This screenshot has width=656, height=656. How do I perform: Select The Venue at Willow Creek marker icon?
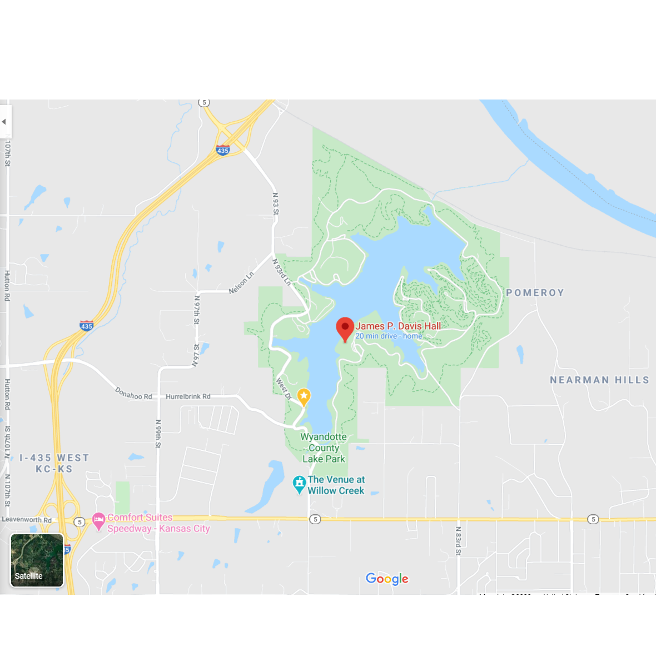(299, 484)
